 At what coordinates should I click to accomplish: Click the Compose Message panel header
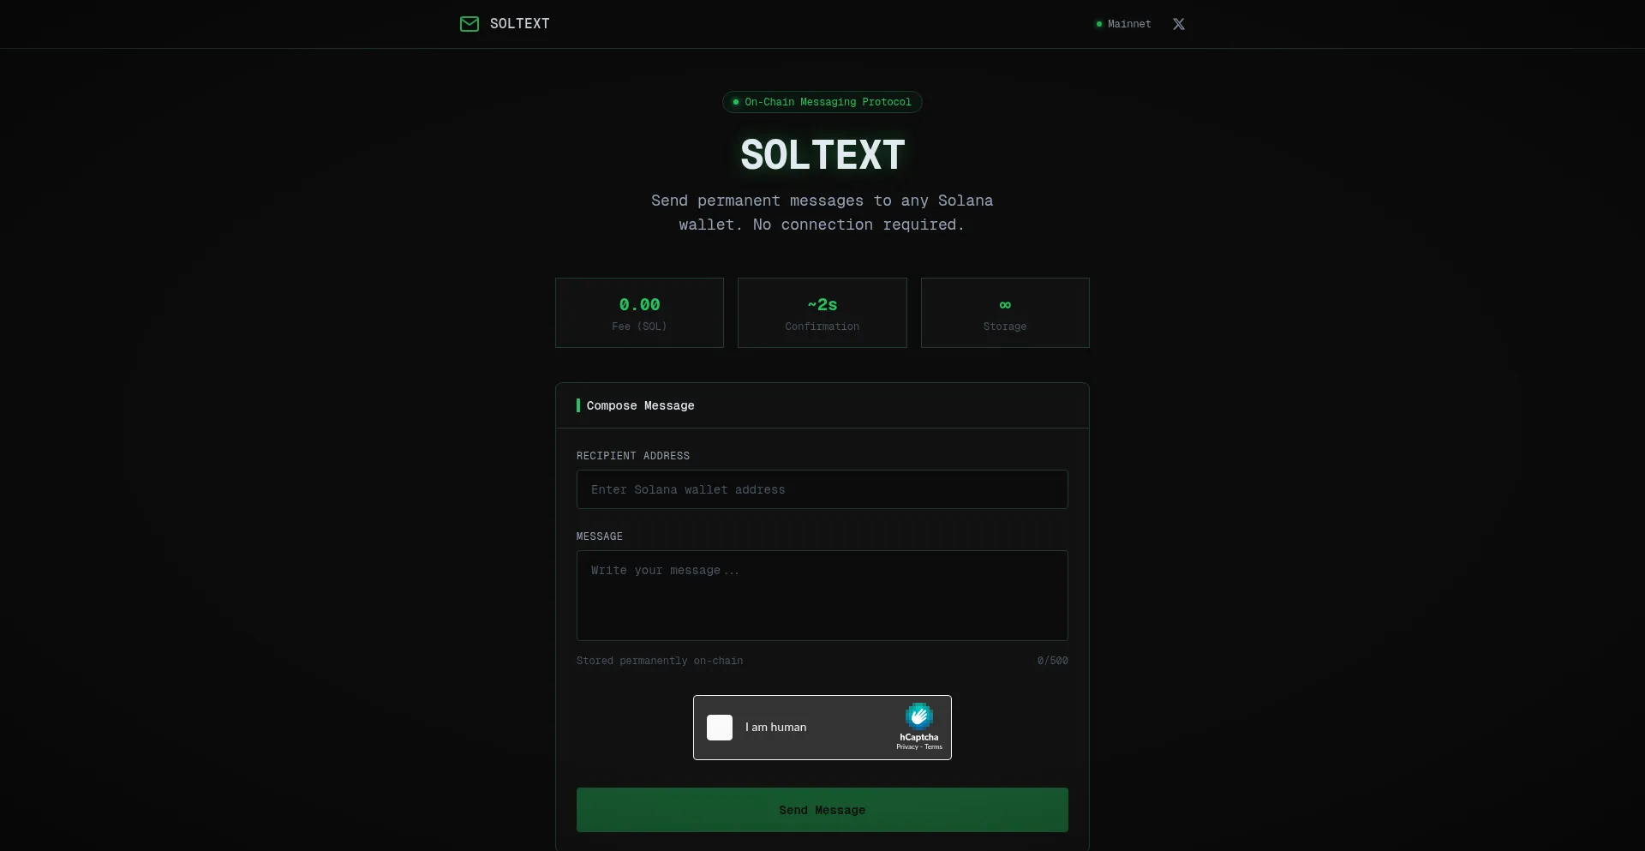[641, 405]
